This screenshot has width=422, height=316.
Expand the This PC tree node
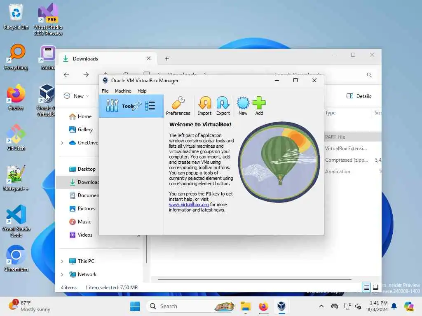tap(62, 261)
